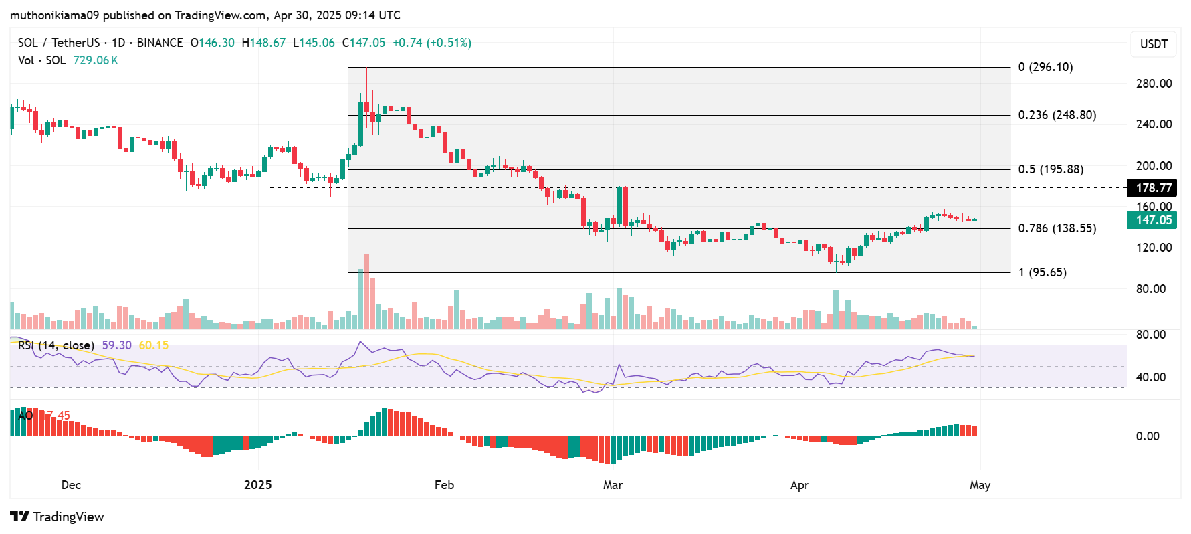
Task: Click the 0.5 (195.88) Fibonacci label
Action: click(1051, 169)
